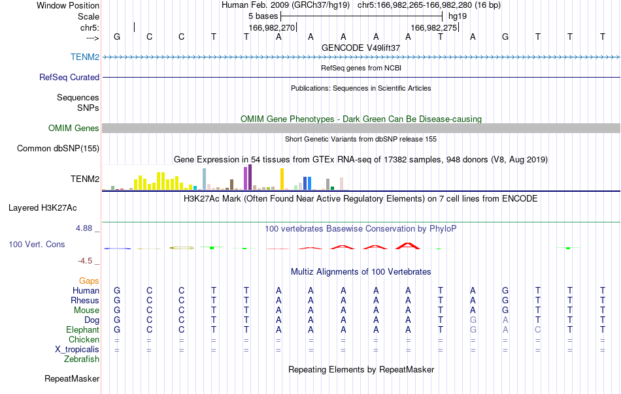Select the Elephant alignment species label
The width and height of the screenshot is (621, 394).
pyautogui.click(x=82, y=329)
